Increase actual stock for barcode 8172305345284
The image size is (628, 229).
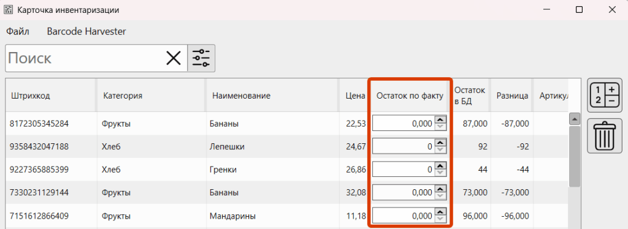(x=440, y=119)
